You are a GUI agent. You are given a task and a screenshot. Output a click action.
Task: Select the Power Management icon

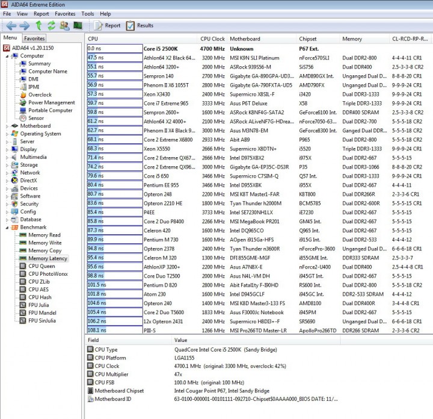tap(23, 102)
